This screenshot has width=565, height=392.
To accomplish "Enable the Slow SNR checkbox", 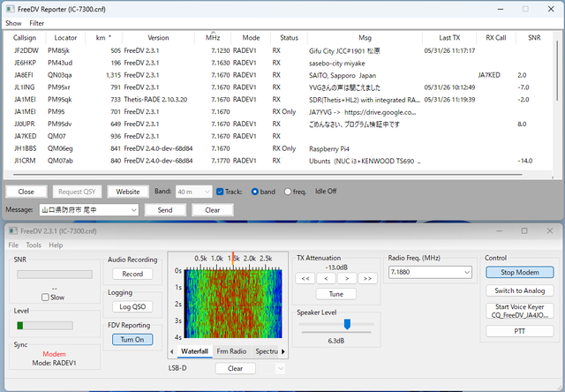I will [x=45, y=298].
